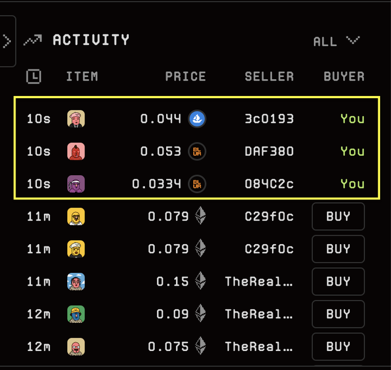
Task: Click the chevron next to ALL
Action: pyautogui.click(x=353, y=40)
